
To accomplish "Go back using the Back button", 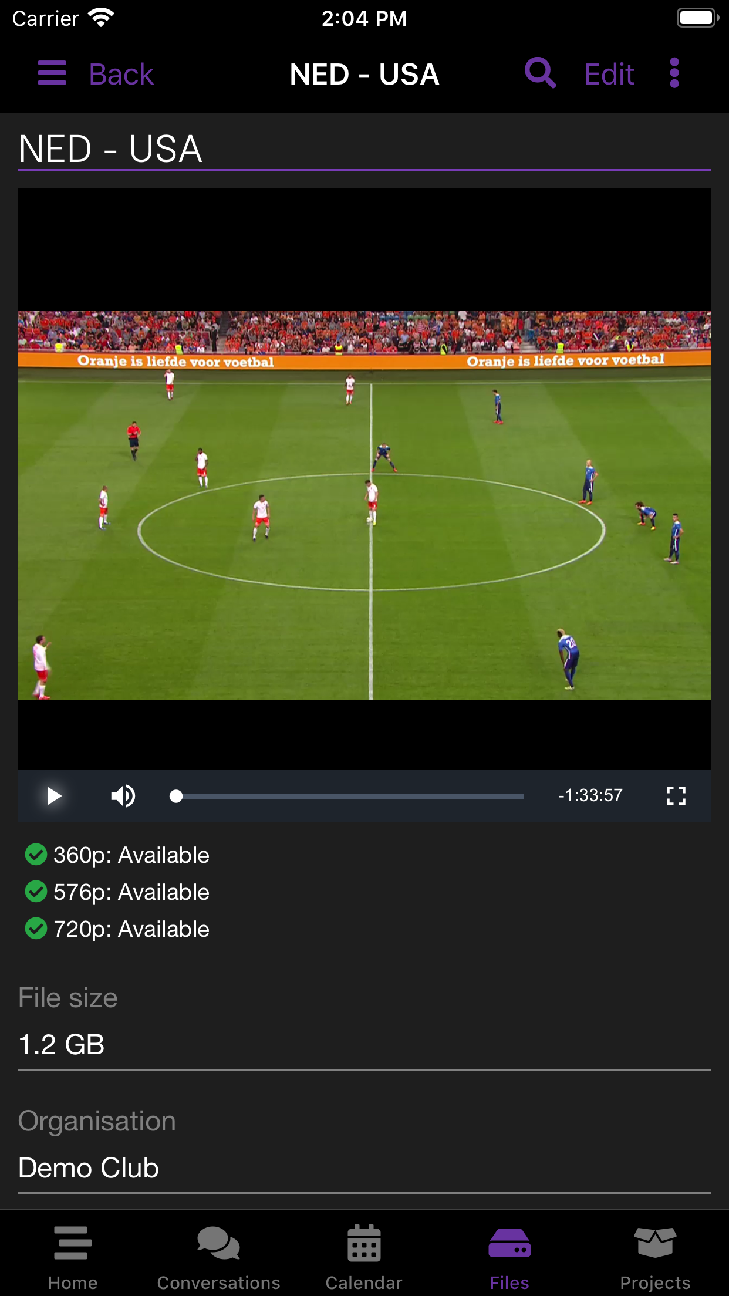I will click(x=121, y=75).
